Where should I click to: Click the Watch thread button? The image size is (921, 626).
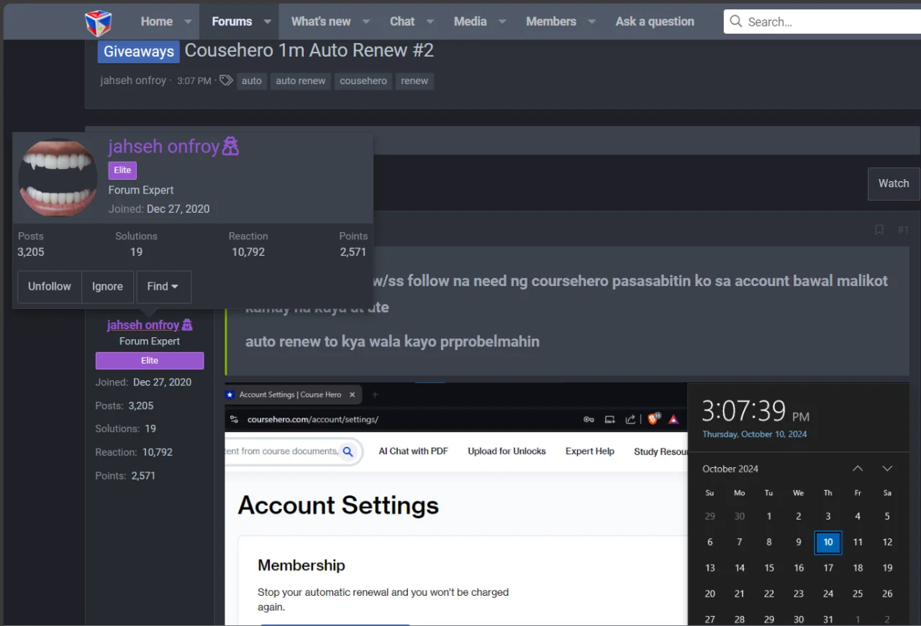point(894,183)
